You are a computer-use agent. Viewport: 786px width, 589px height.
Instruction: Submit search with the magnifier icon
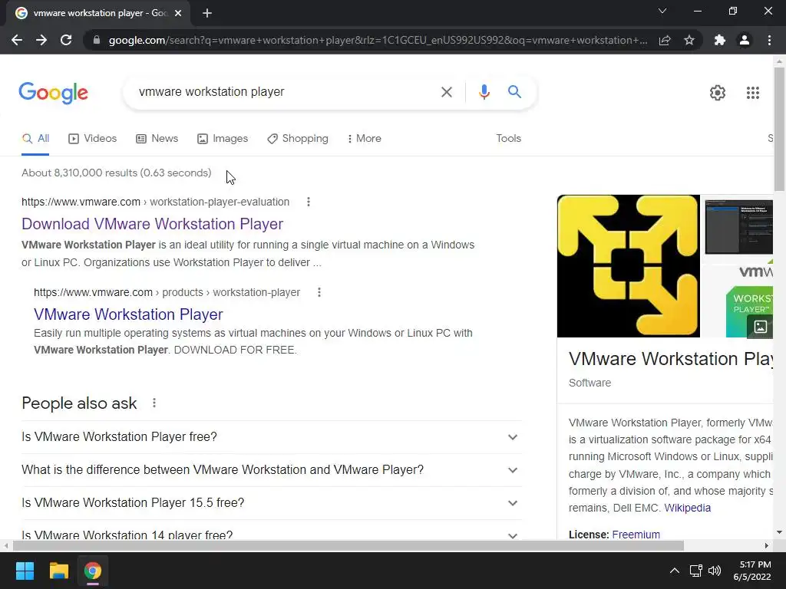tap(514, 92)
